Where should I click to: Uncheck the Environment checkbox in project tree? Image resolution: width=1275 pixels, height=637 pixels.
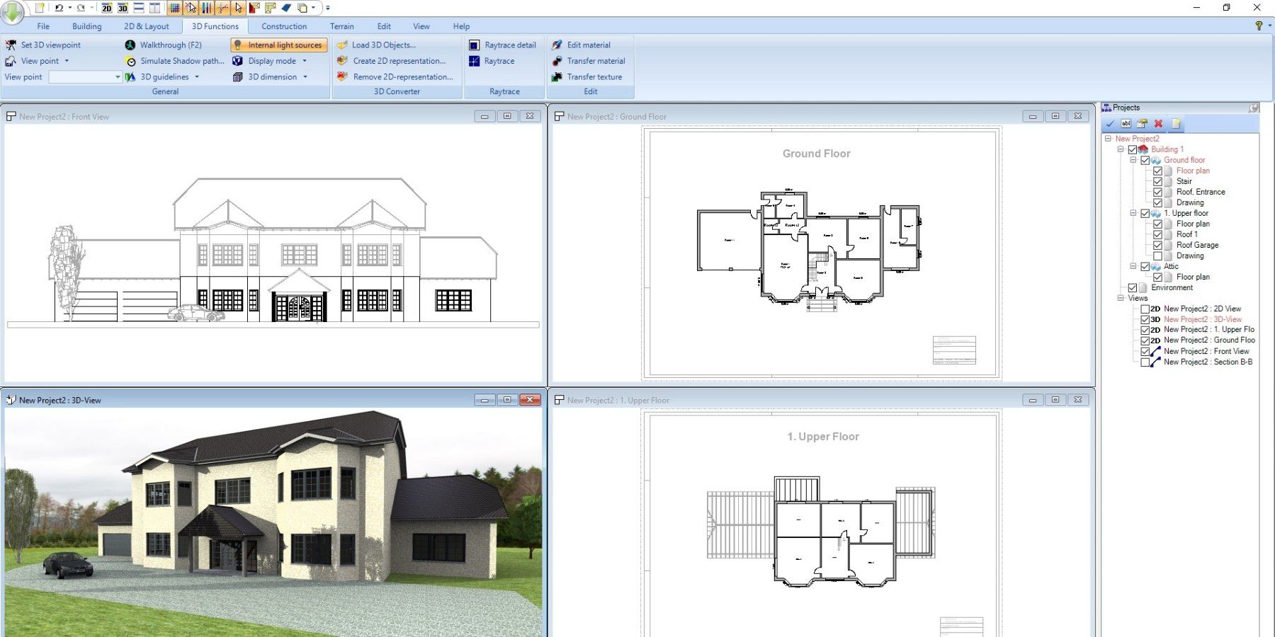pyautogui.click(x=1133, y=288)
